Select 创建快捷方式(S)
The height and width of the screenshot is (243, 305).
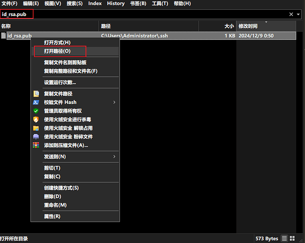75,188
